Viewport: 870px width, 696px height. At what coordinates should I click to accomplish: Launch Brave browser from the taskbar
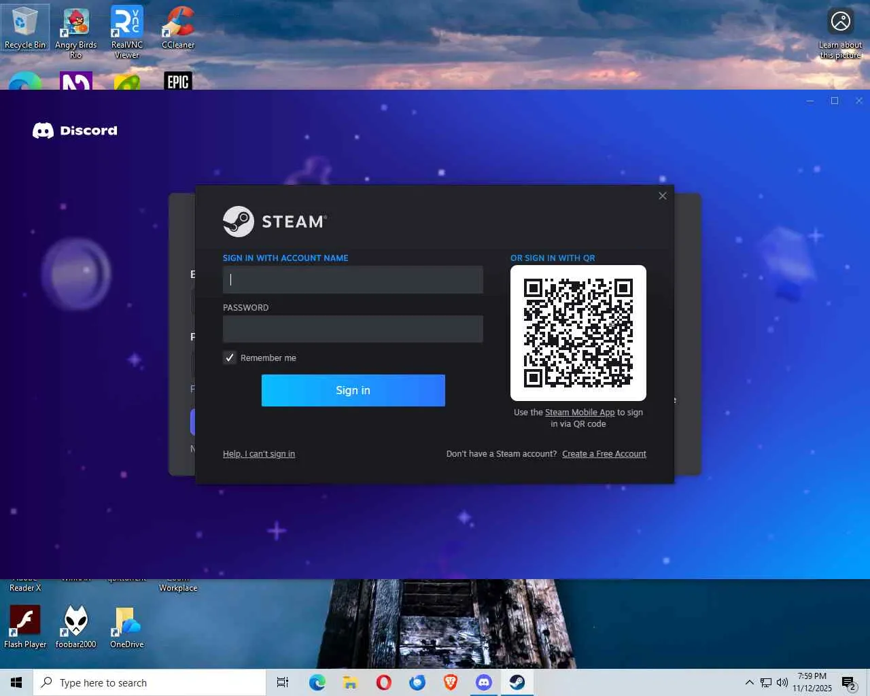coord(450,682)
